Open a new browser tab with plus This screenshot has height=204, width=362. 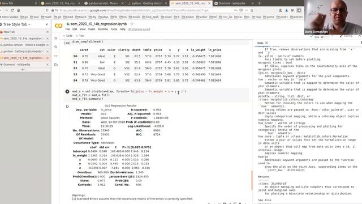(259, 3)
